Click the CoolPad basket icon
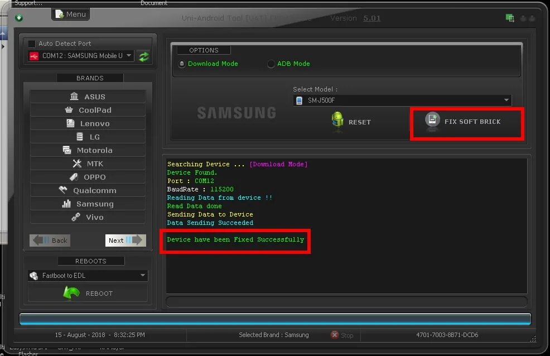Screen dimensions: 550x356 pyautogui.click(x=69, y=110)
